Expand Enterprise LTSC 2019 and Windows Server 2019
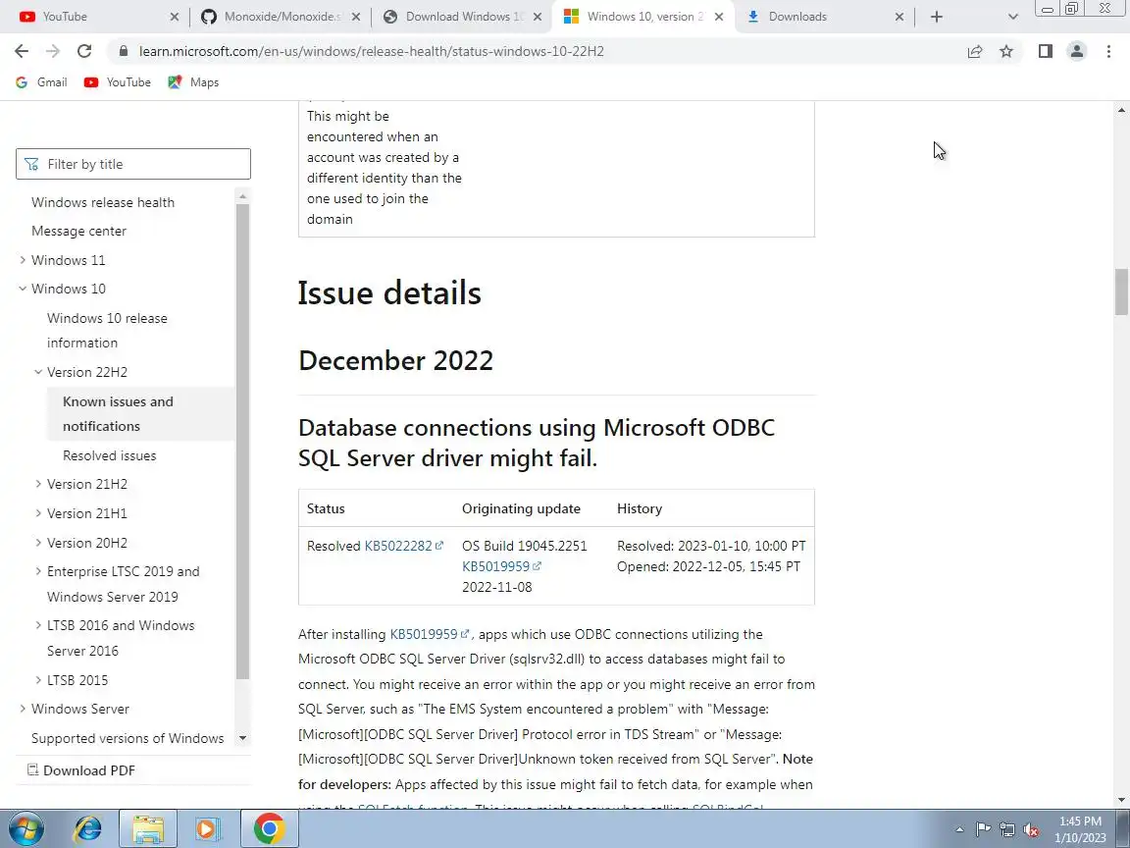The width and height of the screenshot is (1130, 848). [x=38, y=571]
